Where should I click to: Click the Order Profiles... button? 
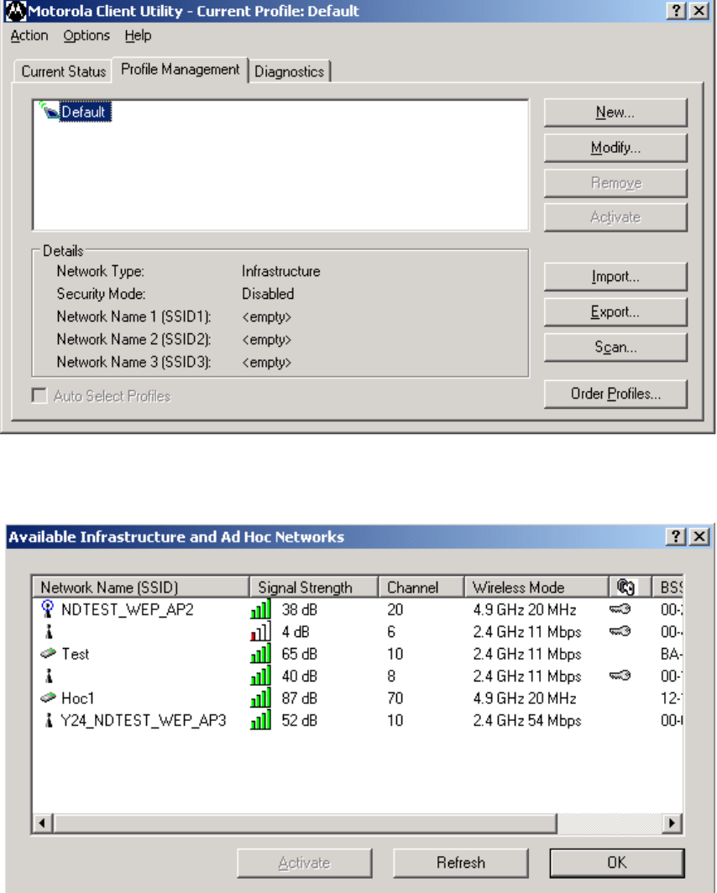(615, 394)
